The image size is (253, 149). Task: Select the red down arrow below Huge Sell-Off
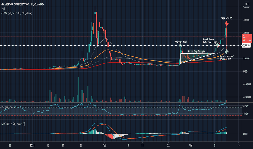point(227,23)
